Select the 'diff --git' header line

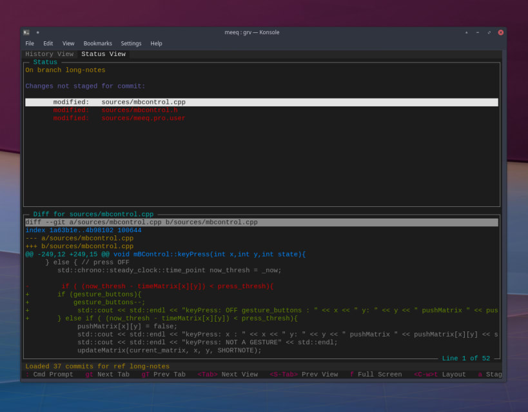(262, 222)
